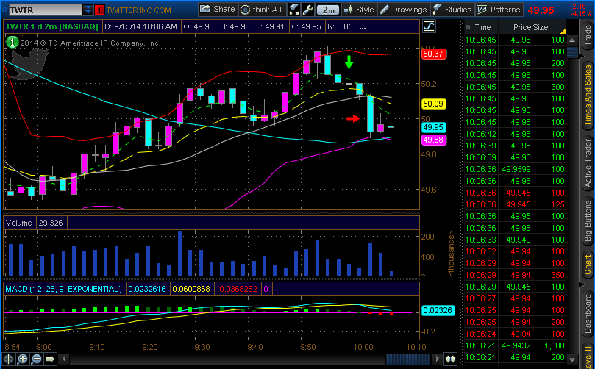
Task: Click the MACD average value 0.0600868
Action: pos(191,290)
